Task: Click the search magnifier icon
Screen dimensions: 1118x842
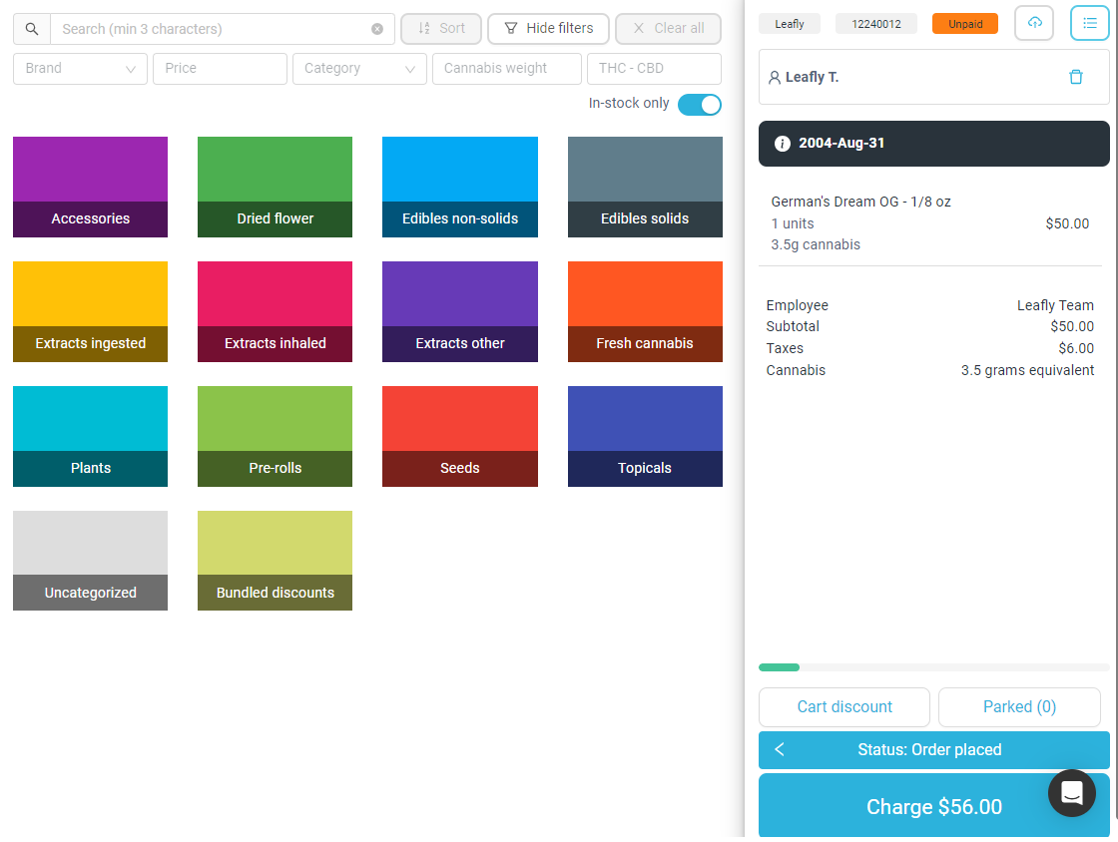Action: click(x=32, y=29)
